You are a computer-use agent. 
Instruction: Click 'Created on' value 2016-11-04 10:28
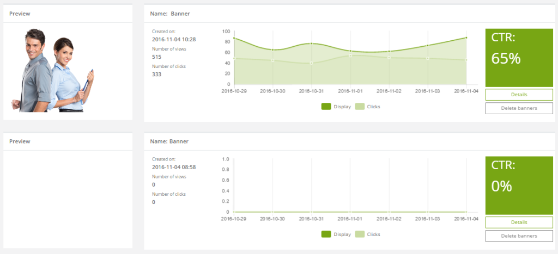pyautogui.click(x=174, y=39)
